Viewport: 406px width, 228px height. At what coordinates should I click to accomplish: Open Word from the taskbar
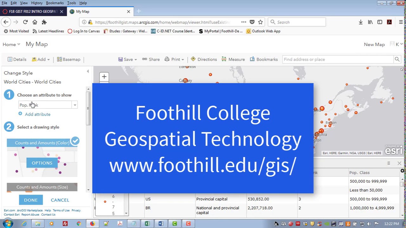pos(161,224)
